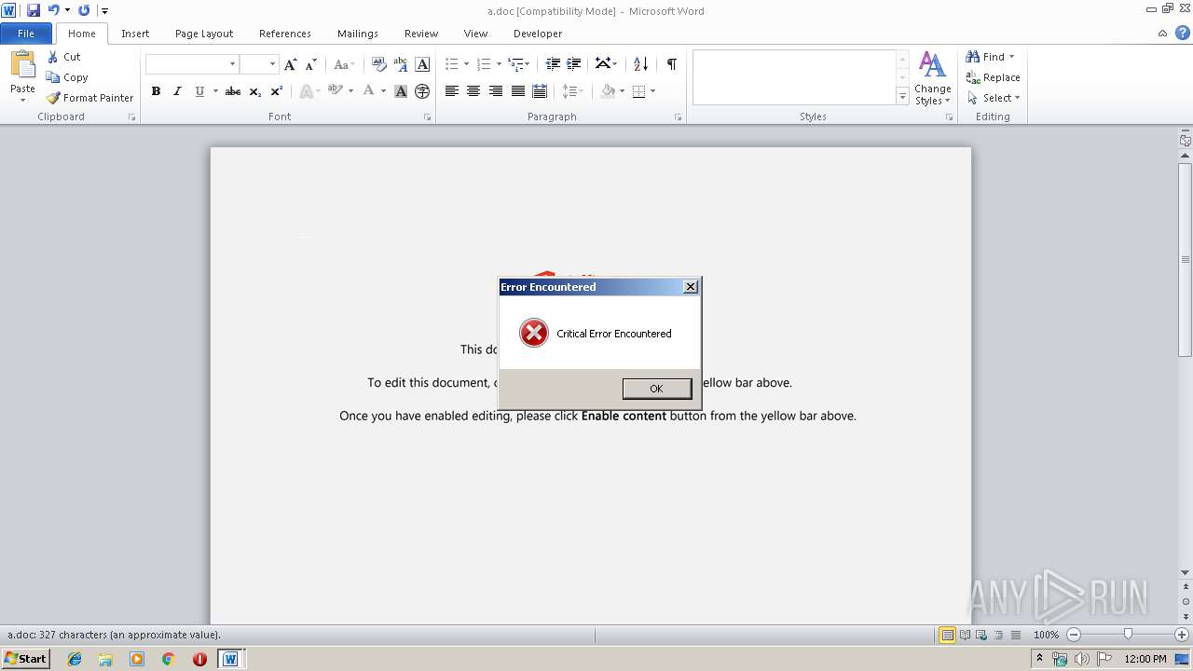
Task: Click the zoom slider handle
Action: [1128, 635]
